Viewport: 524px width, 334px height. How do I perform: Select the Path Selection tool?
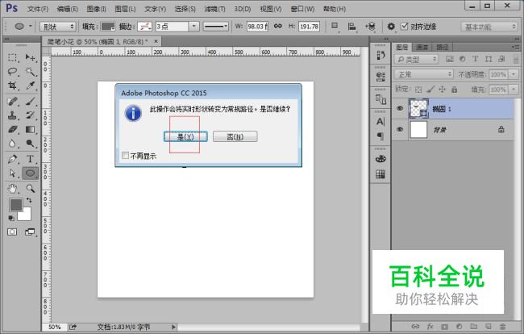[x=12, y=173]
